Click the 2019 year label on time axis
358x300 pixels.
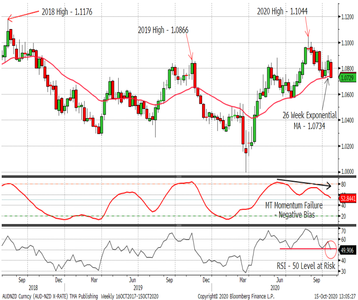[138, 288]
